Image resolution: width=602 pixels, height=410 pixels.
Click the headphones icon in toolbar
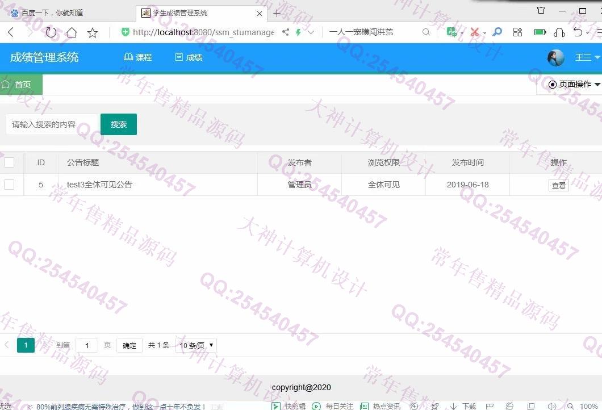559,32
